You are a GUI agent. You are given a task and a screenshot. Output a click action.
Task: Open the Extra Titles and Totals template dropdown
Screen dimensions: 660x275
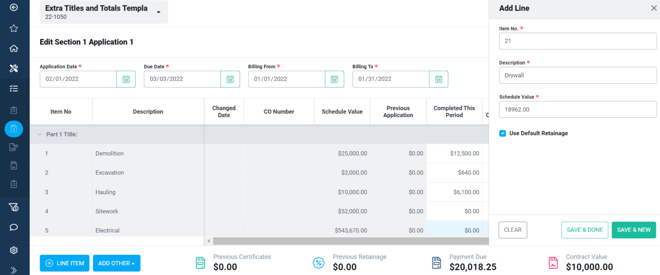click(x=158, y=12)
